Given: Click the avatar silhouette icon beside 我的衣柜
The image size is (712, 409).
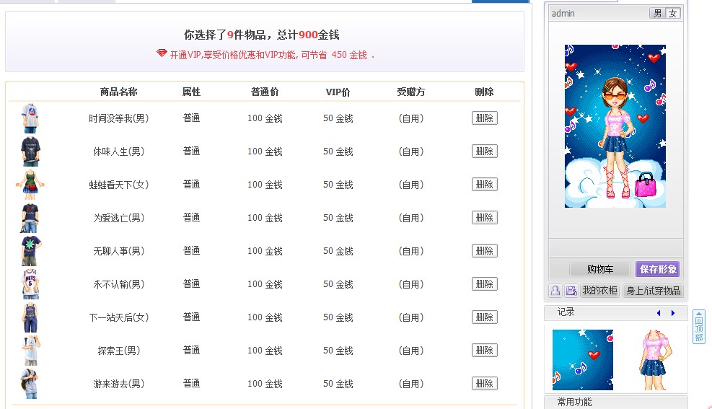Looking at the screenshot, I should click(555, 291).
